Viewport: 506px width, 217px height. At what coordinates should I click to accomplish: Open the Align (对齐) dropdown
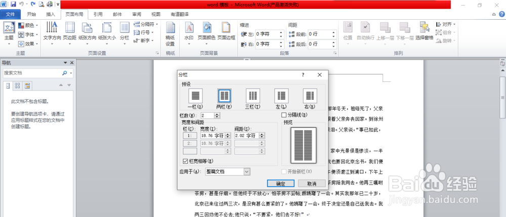point(446,24)
